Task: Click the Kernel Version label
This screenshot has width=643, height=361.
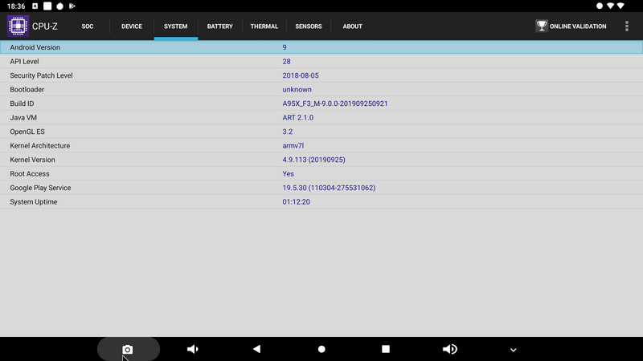Action: 32,160
